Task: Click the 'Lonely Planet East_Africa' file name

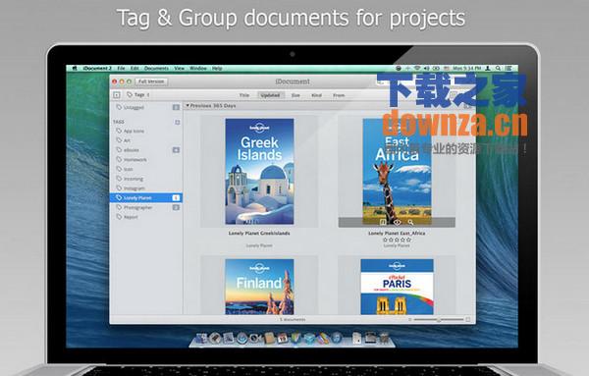Action: tap(397, 234)
